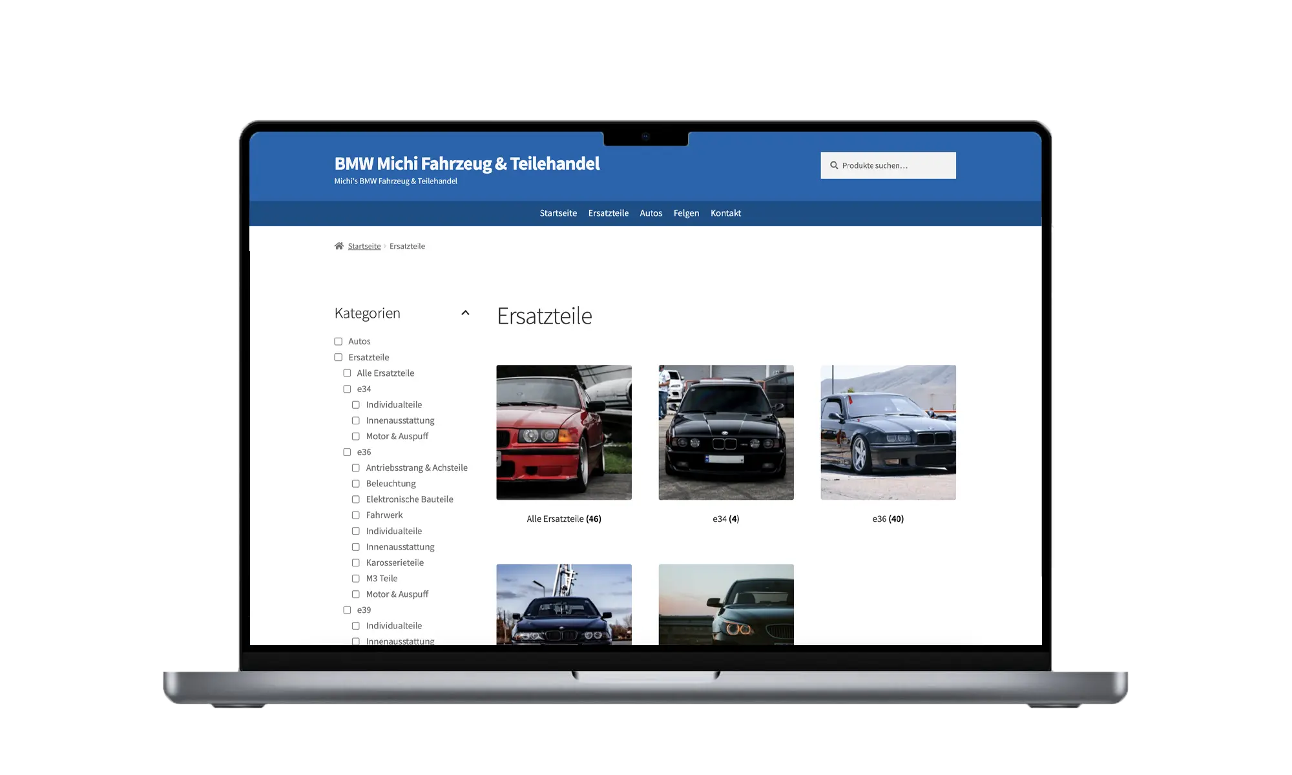Image resolution: width=1292 pixels, height=775 pixels.
Task: Open the e36 category image
Action: (x=888, y=432)
